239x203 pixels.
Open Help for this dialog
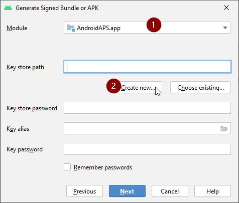(x=212, y=191)
